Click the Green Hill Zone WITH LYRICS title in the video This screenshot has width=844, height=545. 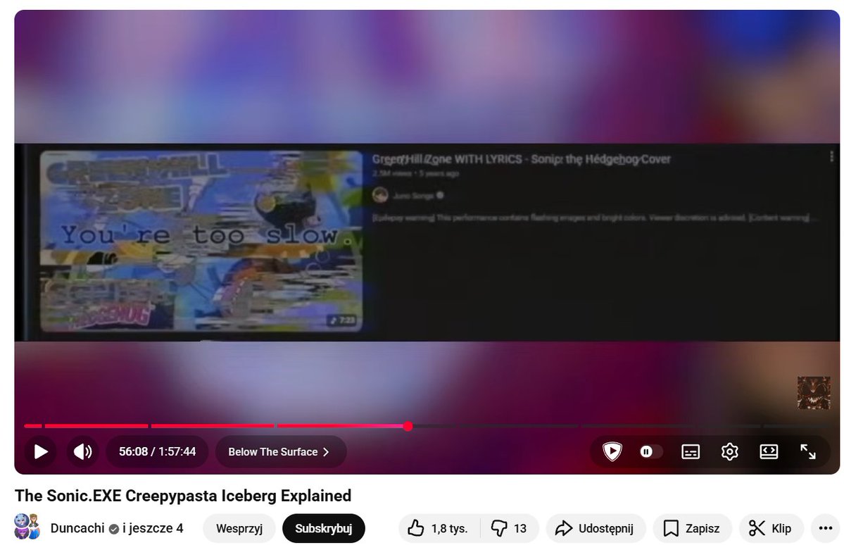521,159
